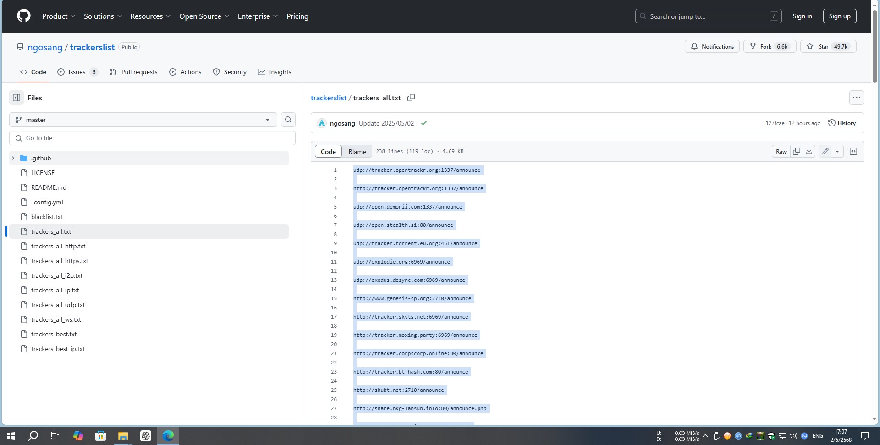Image resolution: width=880 pixels, height=445 pixels.
Task: Star the trackerslist repository
Action: 828,46
